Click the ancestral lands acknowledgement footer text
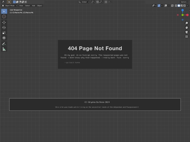Image resolution: width=190 pixels, height=142 pixels. 97,107
